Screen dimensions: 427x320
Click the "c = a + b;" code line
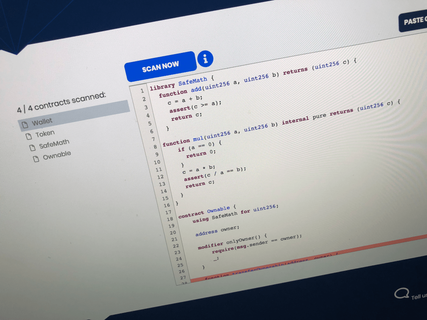pyautogui.click(x=185, y=100)
